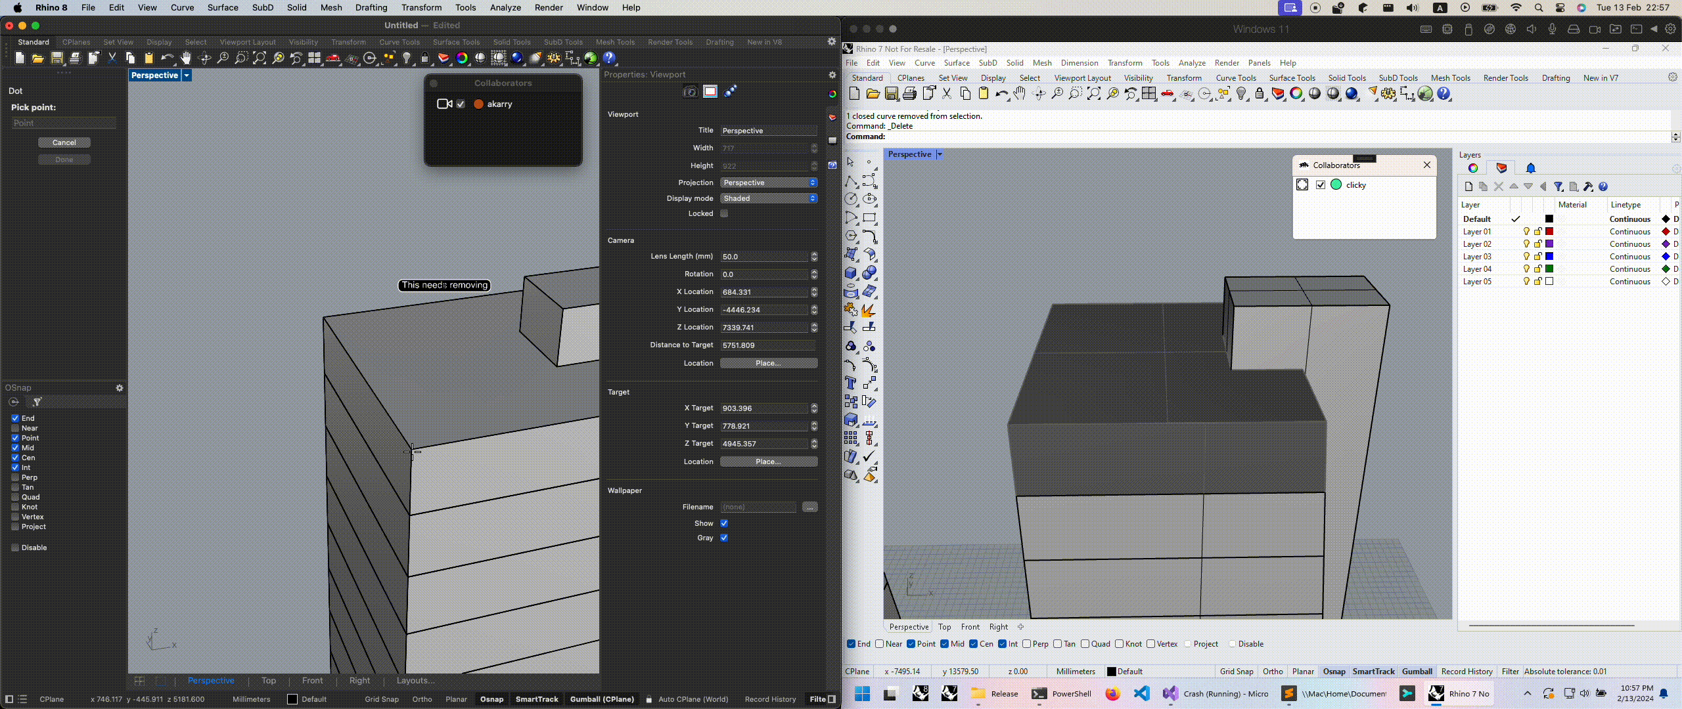
Task: Enable the Near osnap in Mac OSnap panel
Action: click(15, 428)
